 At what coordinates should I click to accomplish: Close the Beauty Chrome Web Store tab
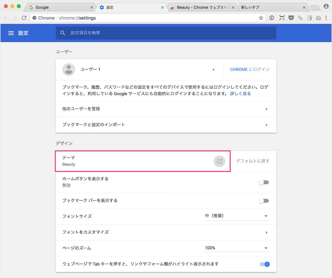233,8
